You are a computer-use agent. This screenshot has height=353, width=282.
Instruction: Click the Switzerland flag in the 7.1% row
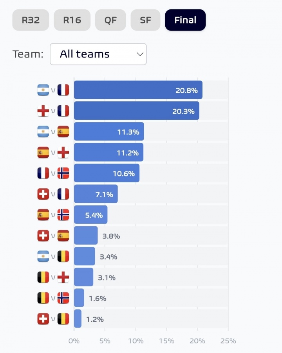pos(43,194)
